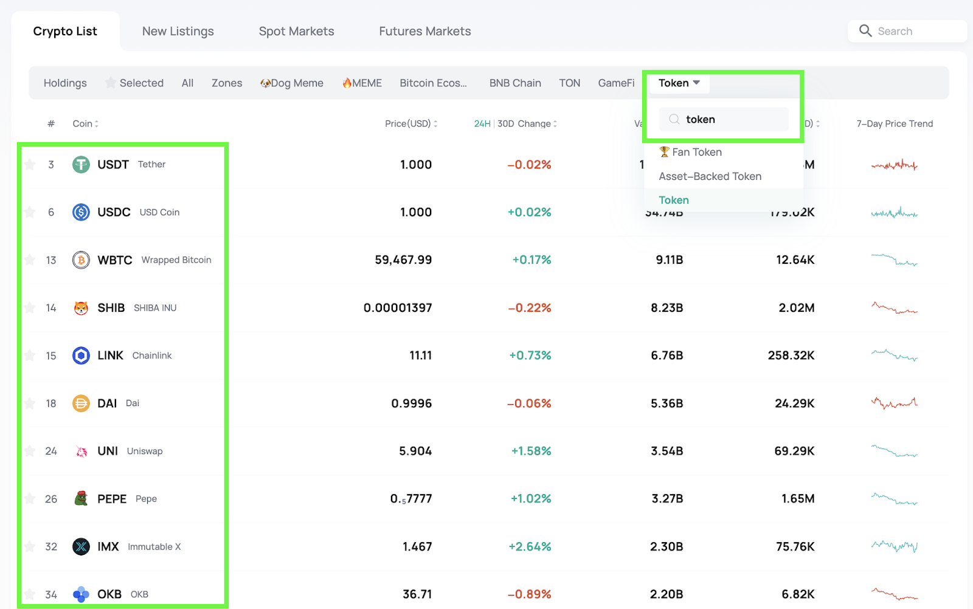Click the OKB coin icon
This screenshot has height=609, width=973.
pyautogui.click(x=81, y=594)
